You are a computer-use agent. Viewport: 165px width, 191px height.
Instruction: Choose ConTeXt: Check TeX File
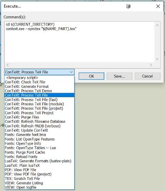(x=39, y=82)
